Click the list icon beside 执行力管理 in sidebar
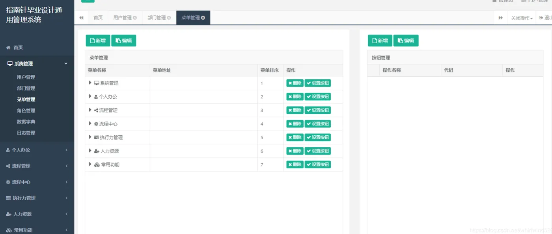The height and width of the screenshot is (234, 552). click(8, 198)
